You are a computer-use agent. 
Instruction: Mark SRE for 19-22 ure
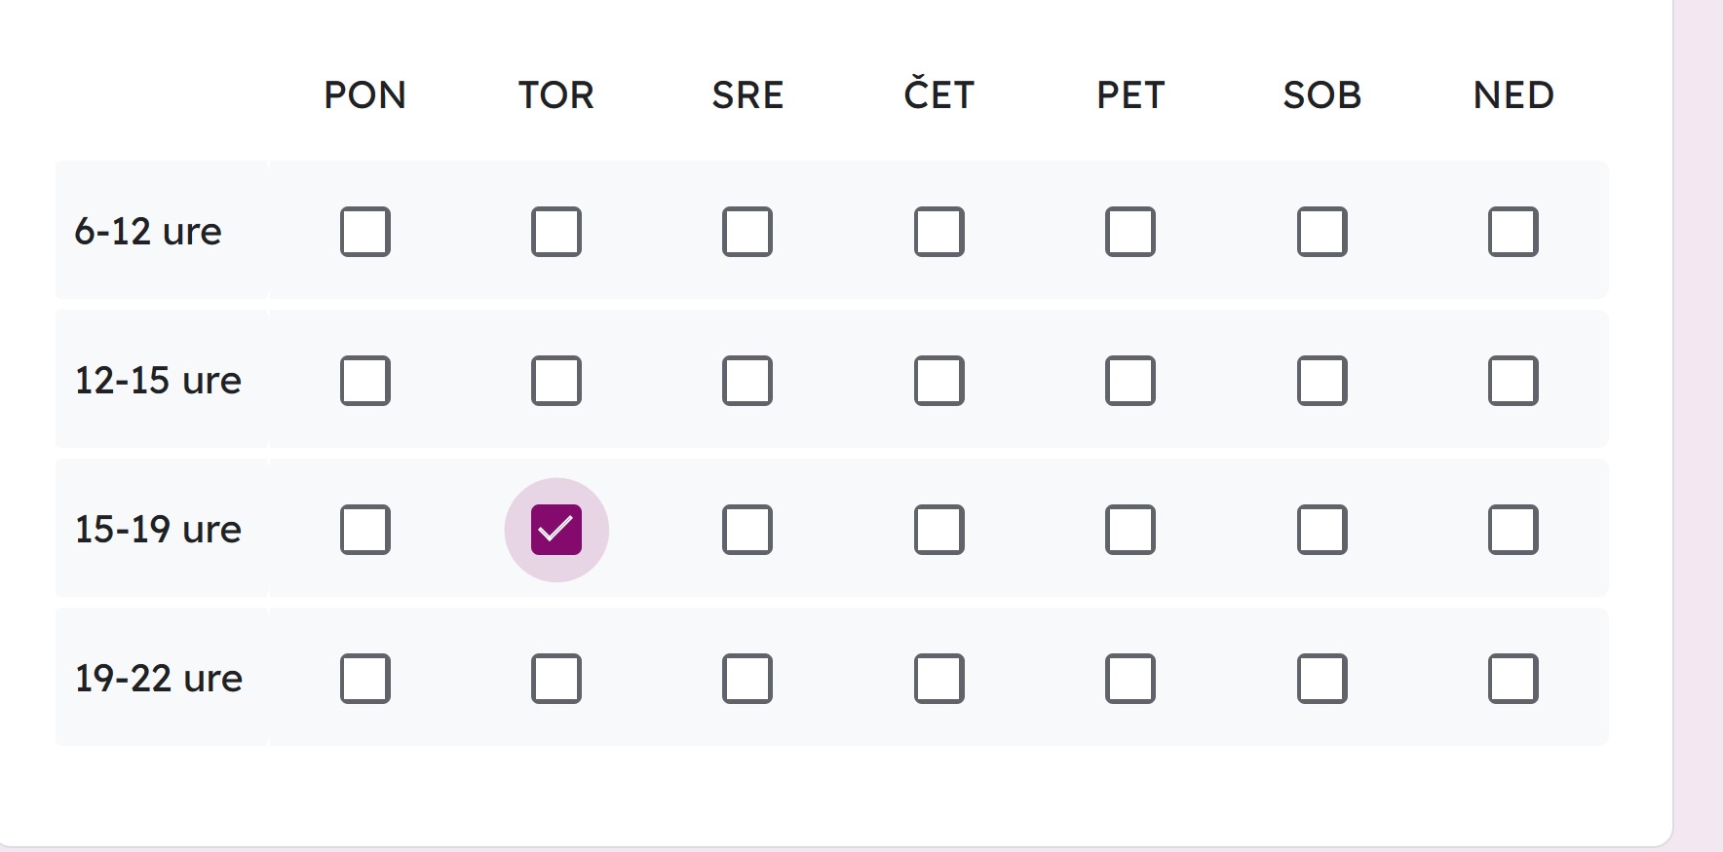tap(747, 679)
